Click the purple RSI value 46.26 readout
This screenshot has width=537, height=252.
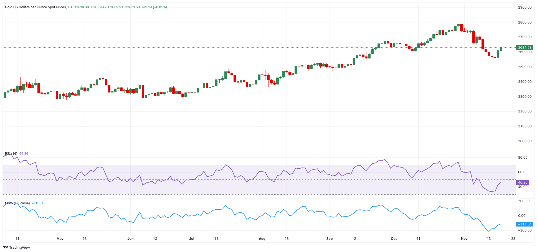pyautogui.click(x=24, y=153)
